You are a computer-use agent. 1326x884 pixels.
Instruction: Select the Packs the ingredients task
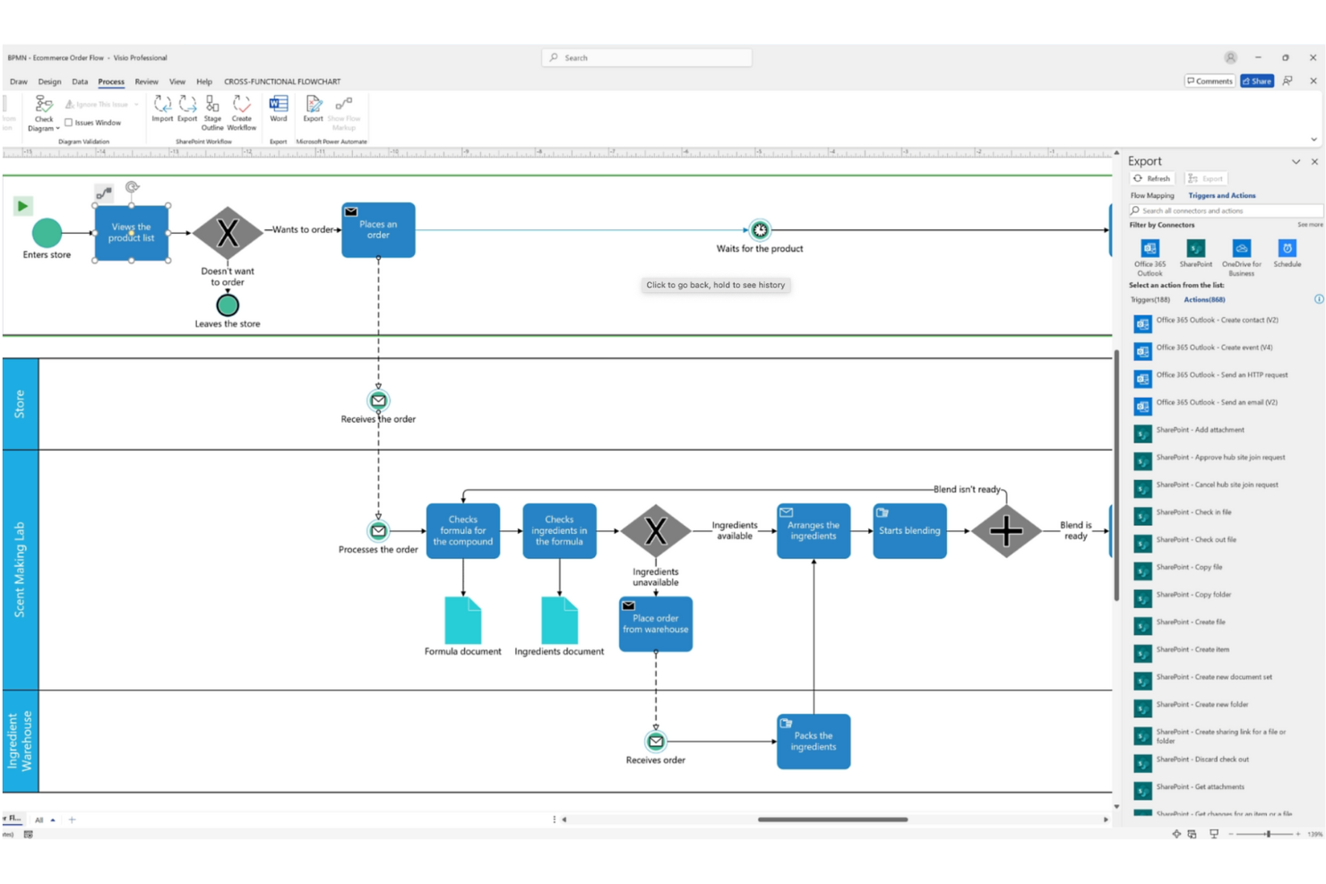click(x=814, y=742)
